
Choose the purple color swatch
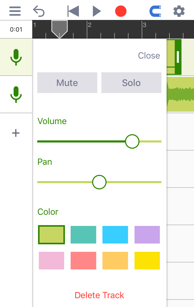tap(147, 235)
